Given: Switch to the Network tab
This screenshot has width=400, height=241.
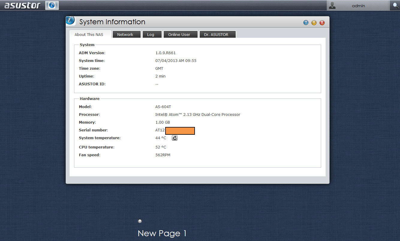Looking at the screenshot, I should click(127, 34).
